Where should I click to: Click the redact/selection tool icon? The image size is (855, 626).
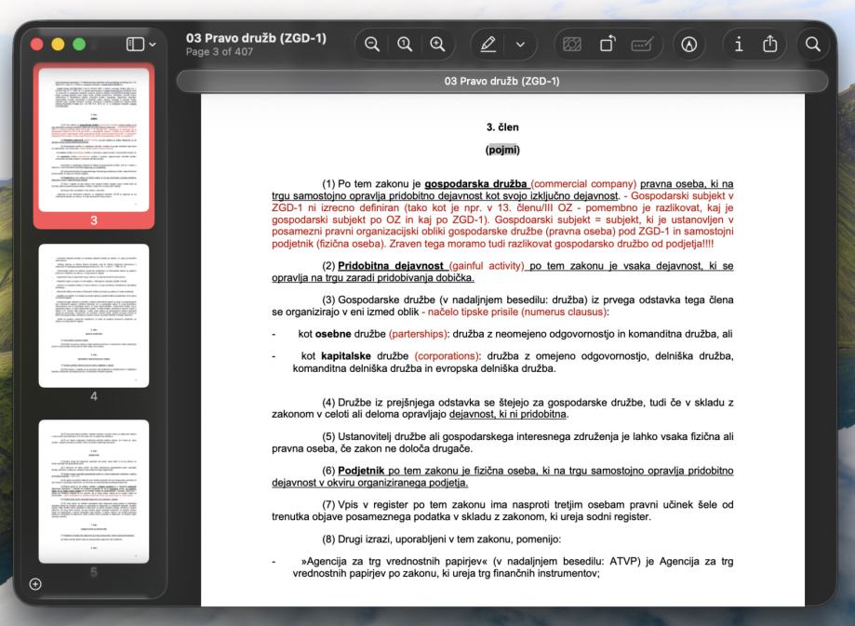tap(571, 44)
